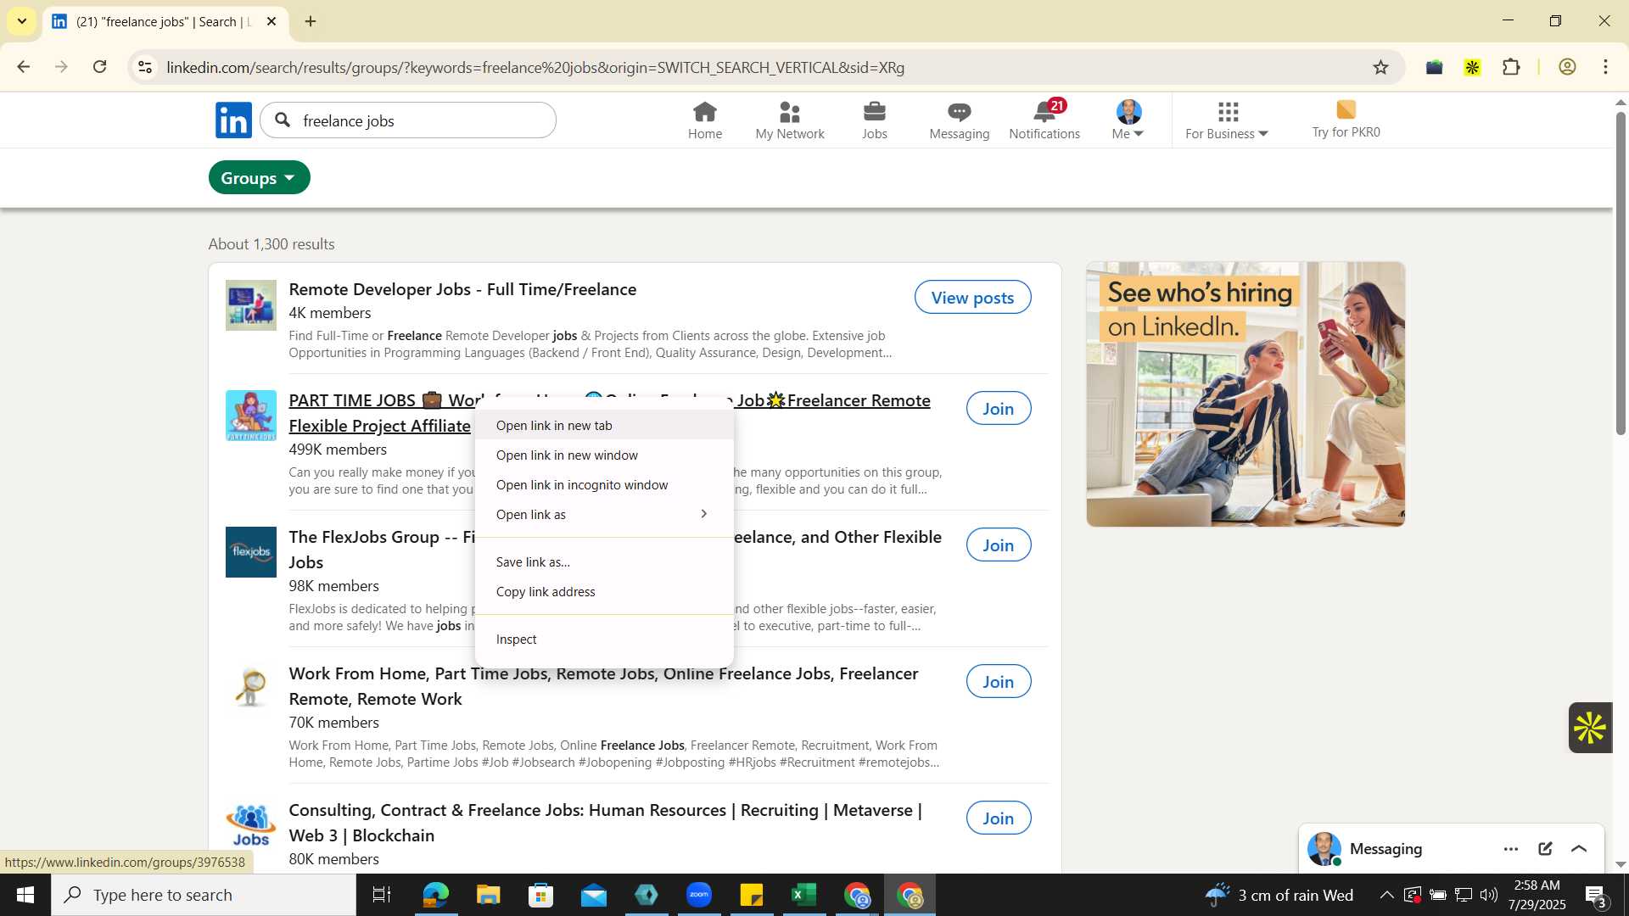Image resolution: width=1629 pixels, height=916 pixels.
Task: Click the address bar URL
Action: [535, 67]
